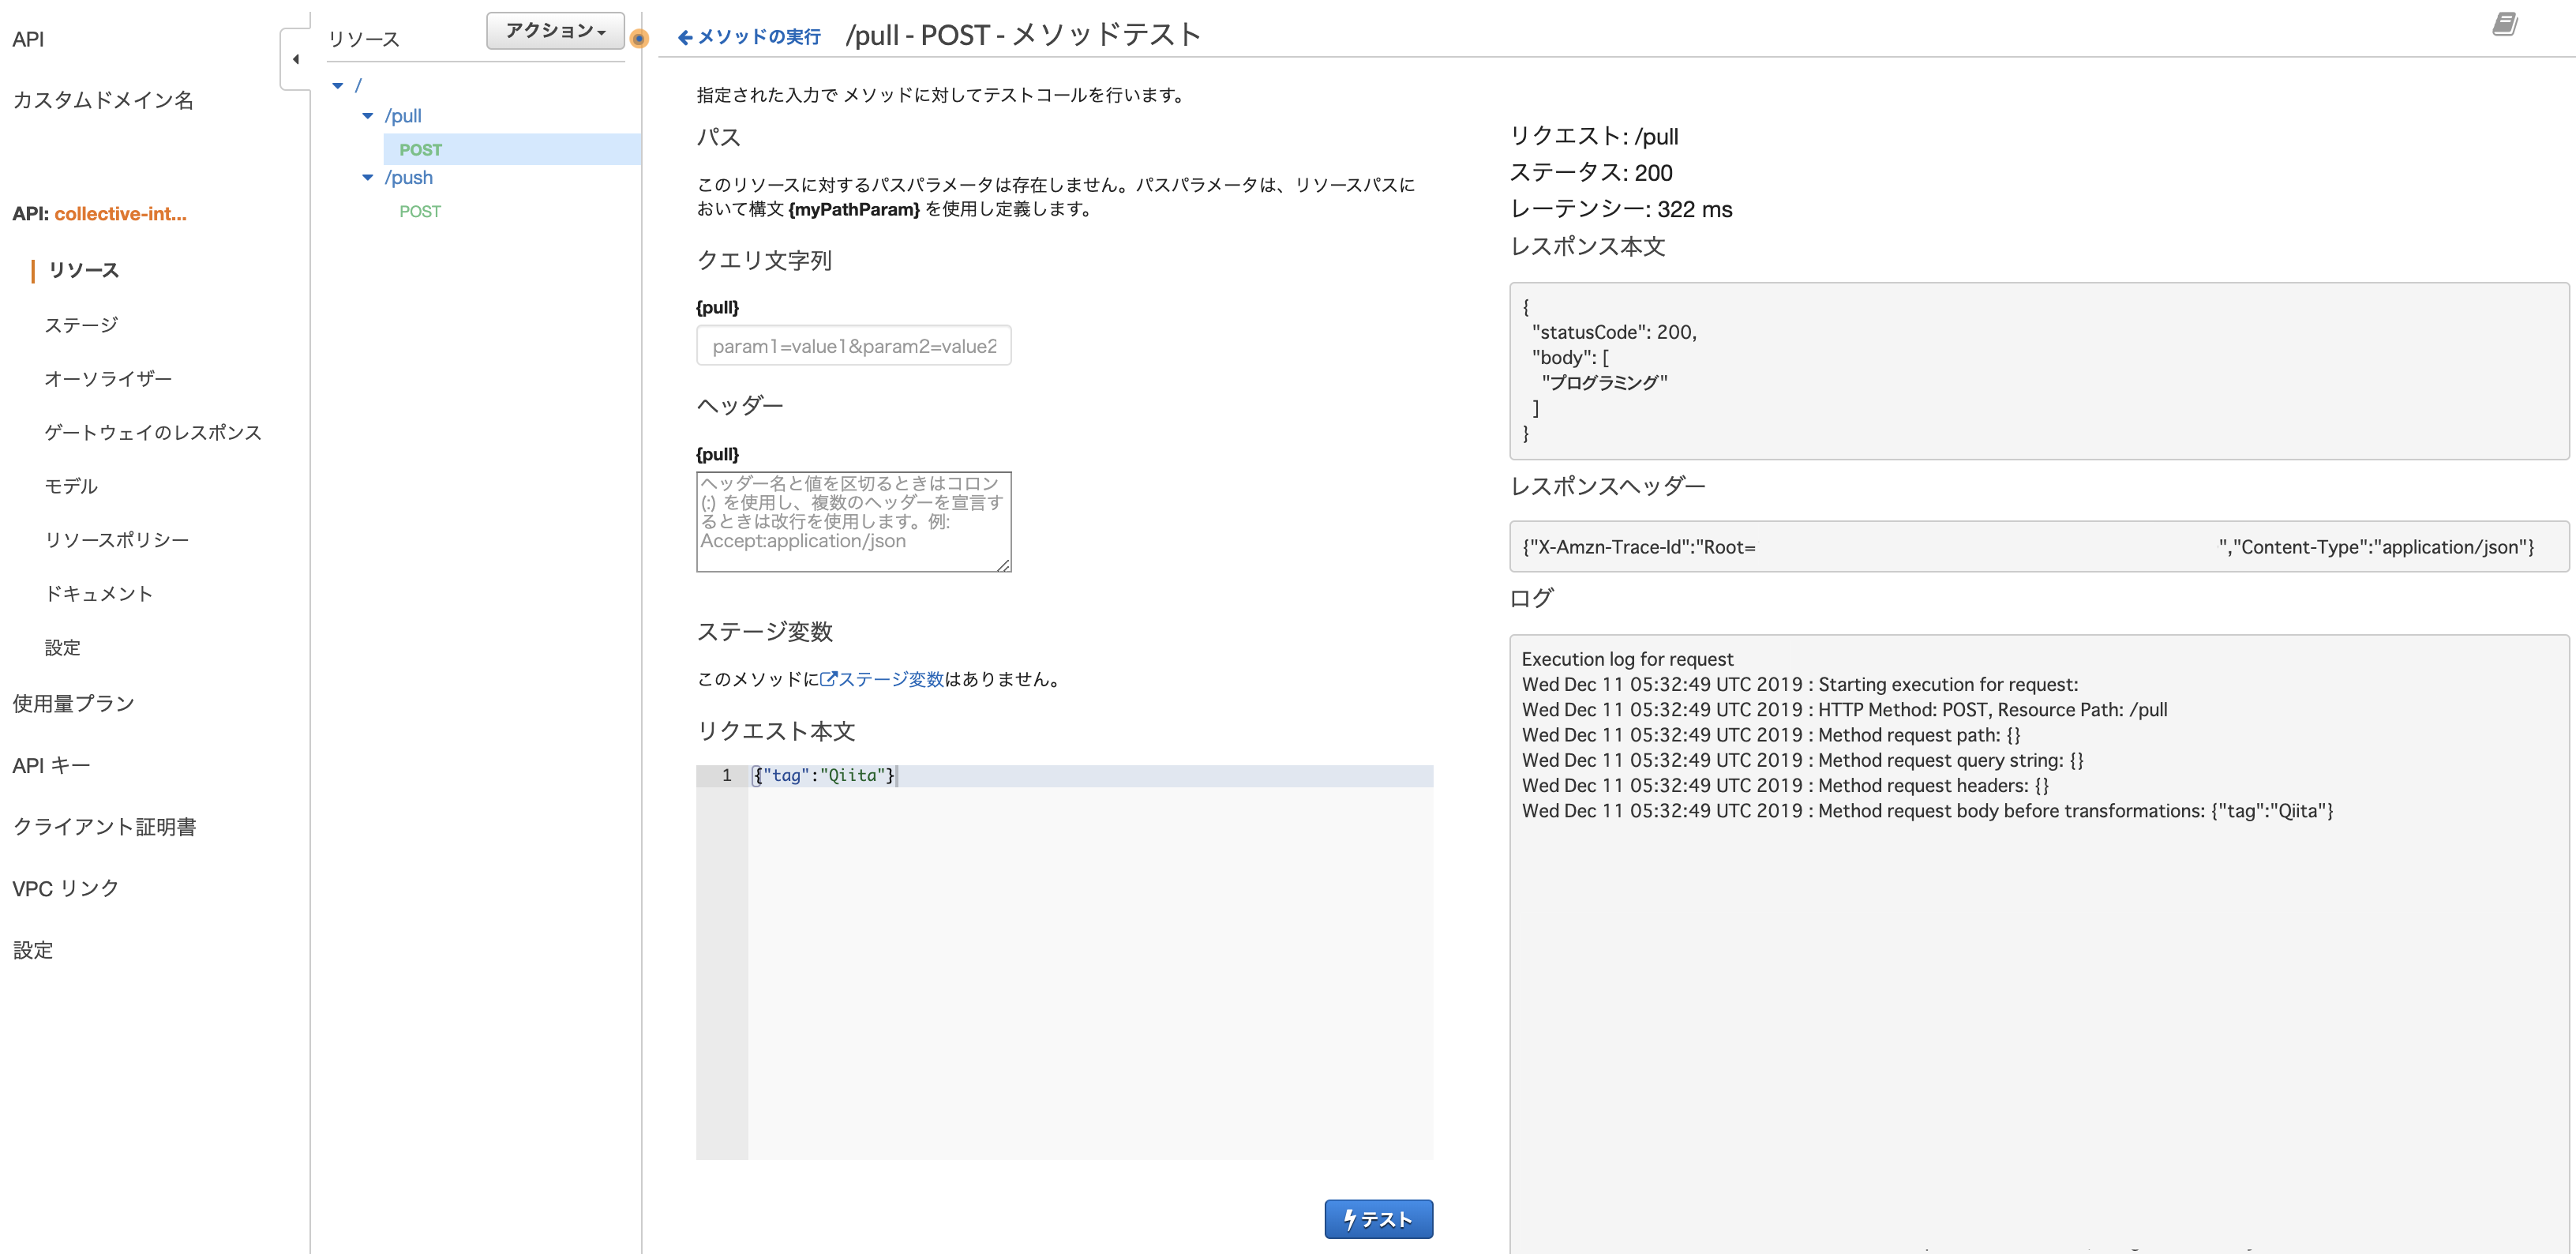Image resolution: width=2576 pixels, height=1254 pixels.
Task: Click the リクエスト: /pull text
Action: click(x=1594, y=136)
